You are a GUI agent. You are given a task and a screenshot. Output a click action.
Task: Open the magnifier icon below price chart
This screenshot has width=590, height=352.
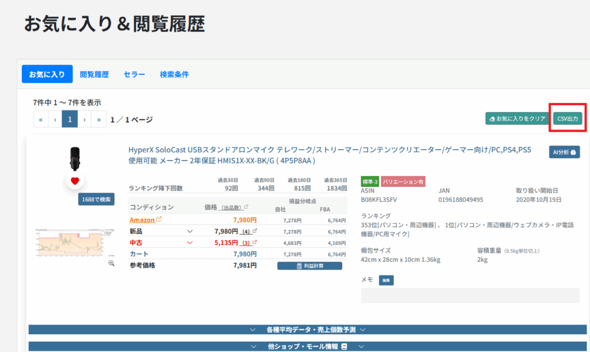[x=111, y=263]
